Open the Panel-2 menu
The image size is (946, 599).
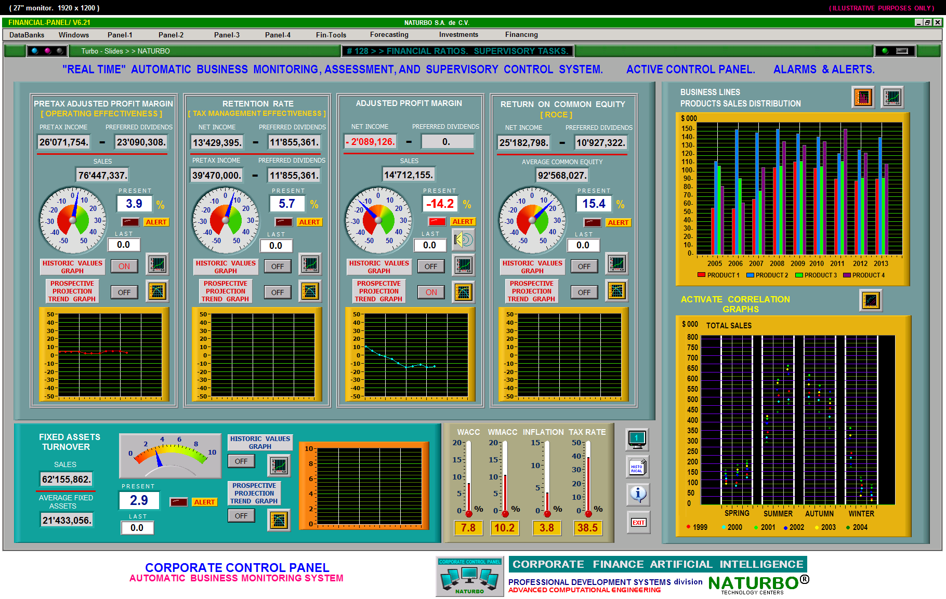tap(171, 35)
